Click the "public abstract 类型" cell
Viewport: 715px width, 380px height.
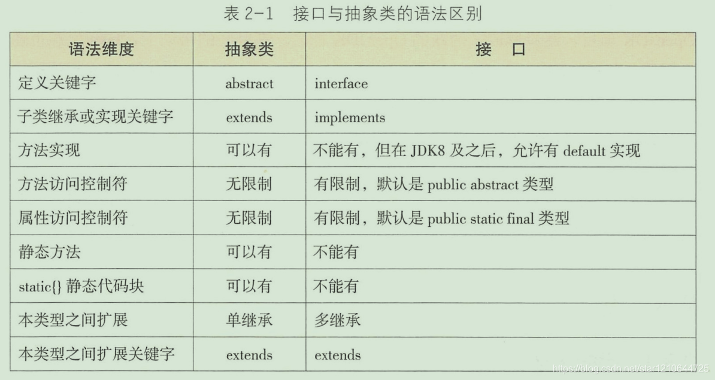tap(434, 184)
